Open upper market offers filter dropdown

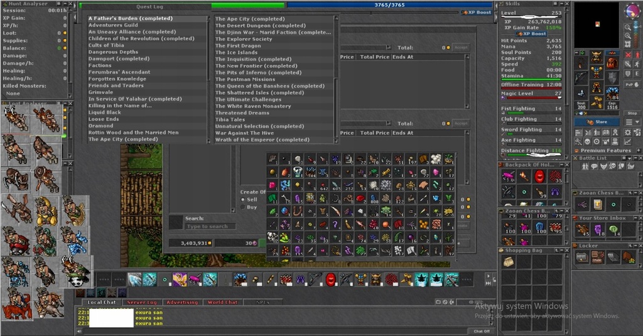point(388,48)
